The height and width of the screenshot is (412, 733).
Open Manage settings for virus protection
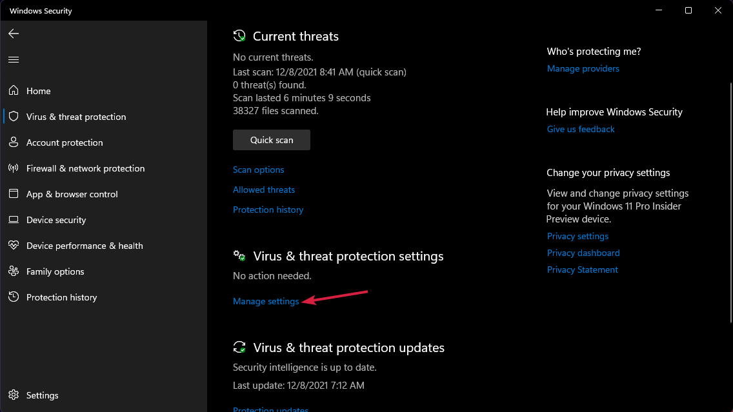coord(266,301)
